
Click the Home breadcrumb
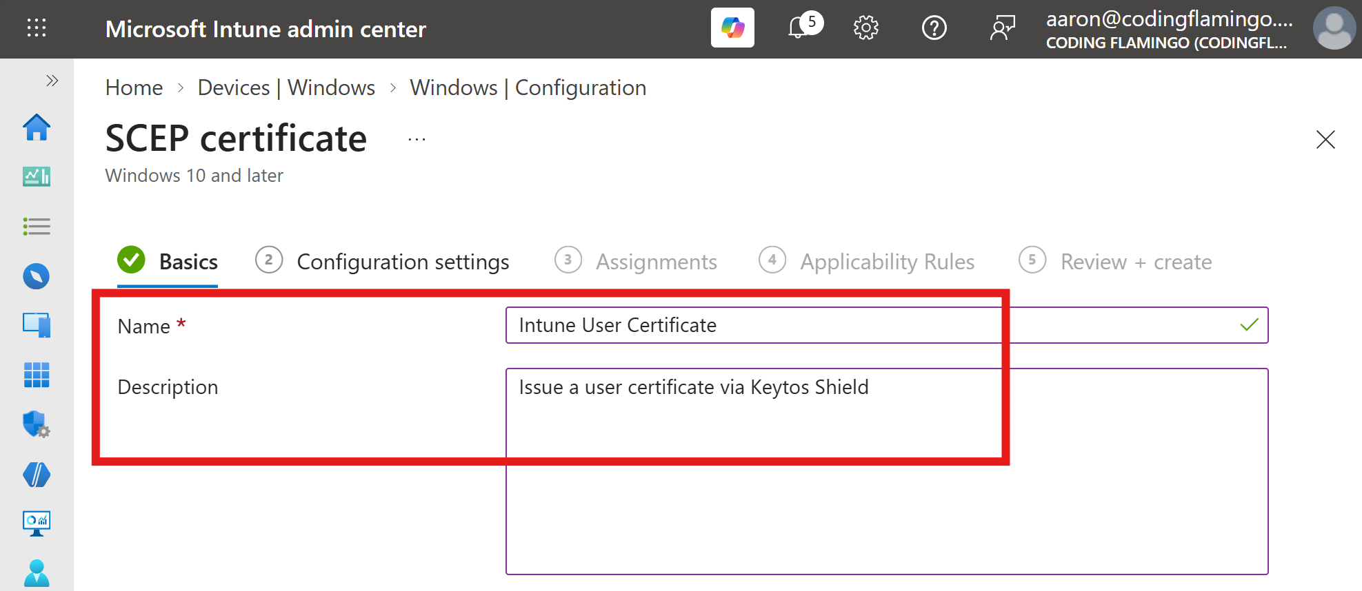point(134,87)
